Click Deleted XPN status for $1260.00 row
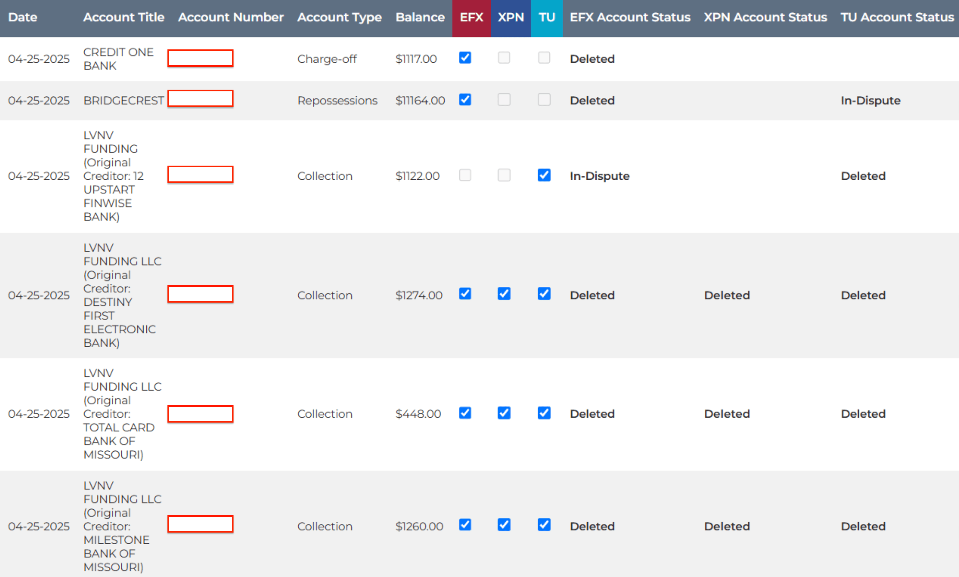 click(x=727, y=526)
